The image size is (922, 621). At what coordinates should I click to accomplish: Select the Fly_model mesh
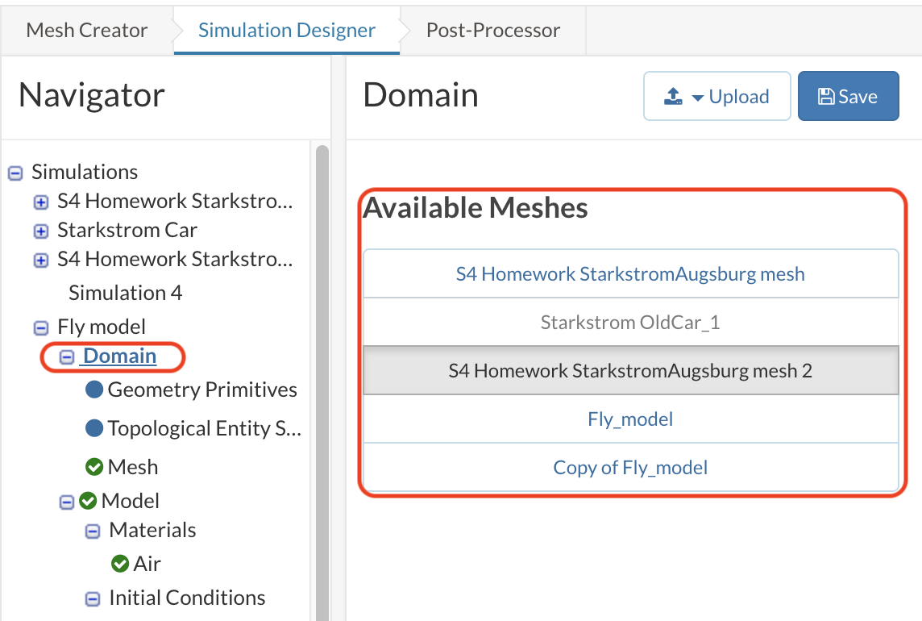pos(630,419)
